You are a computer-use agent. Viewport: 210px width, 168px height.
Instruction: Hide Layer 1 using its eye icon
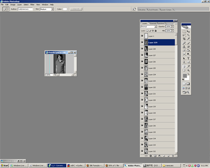coord(142,36)
